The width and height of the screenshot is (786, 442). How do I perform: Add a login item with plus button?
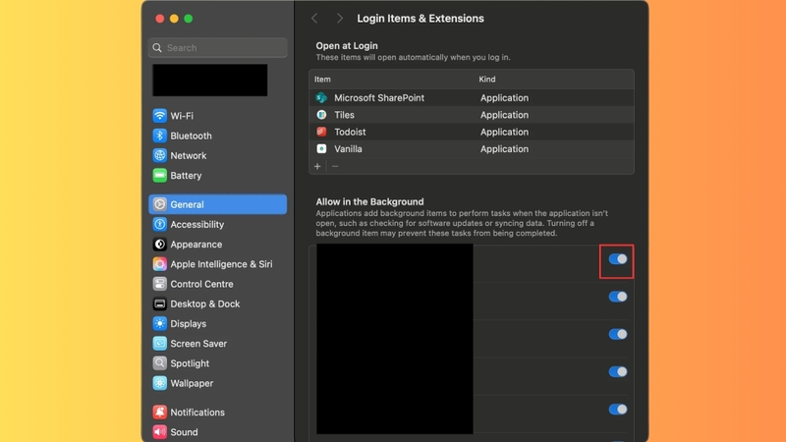pos(317,166)
